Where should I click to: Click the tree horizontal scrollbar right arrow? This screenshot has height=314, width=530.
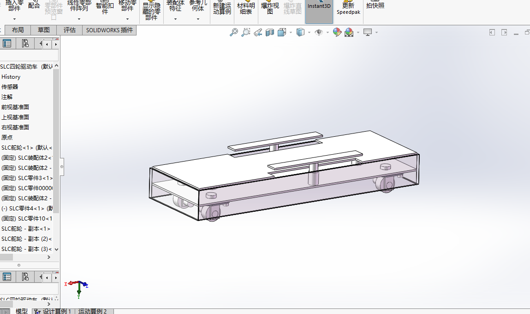tap(49, 257)
